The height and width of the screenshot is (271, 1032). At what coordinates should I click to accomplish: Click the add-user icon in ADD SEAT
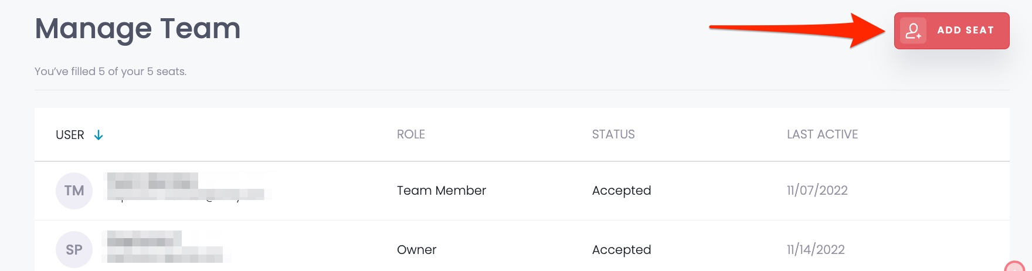(913, 31)
